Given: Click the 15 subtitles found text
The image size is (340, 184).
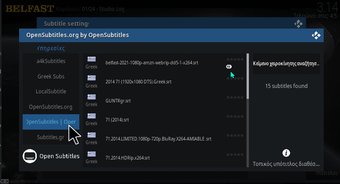Looking at the screenshot, I should coord(286,86).
